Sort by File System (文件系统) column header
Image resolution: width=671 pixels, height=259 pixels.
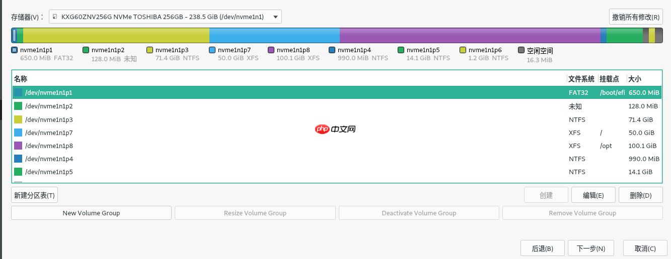tap(582, 79)
